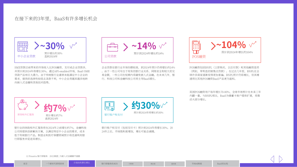Click the 约7% figure
This screenshot has height=167, width=297.
tap(55, 108)
